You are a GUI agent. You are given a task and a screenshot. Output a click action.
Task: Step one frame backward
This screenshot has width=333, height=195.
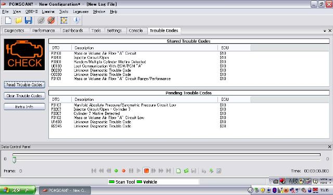[x=109, y=171]
